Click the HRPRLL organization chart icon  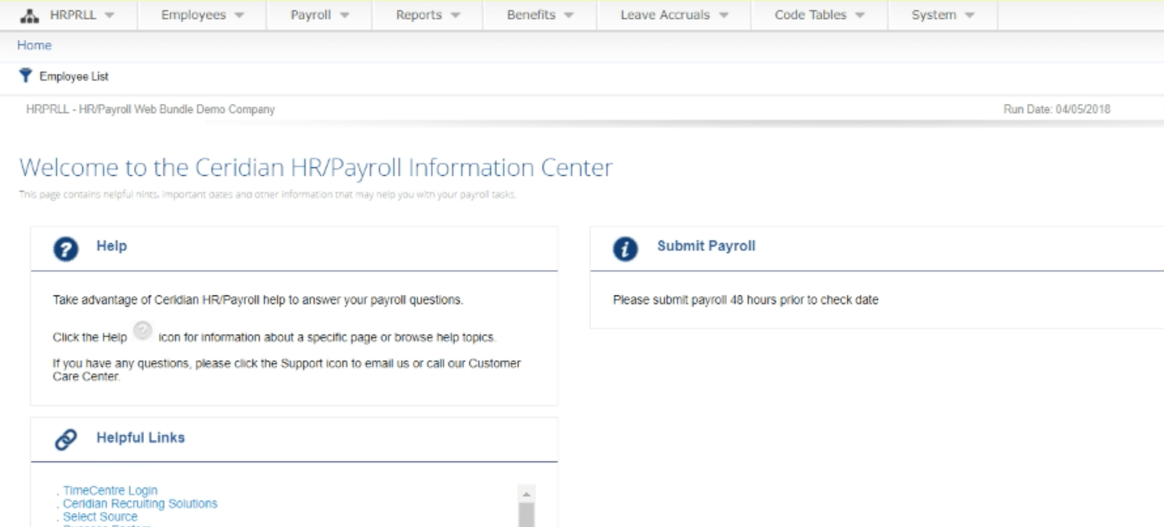tap(29, 16)
